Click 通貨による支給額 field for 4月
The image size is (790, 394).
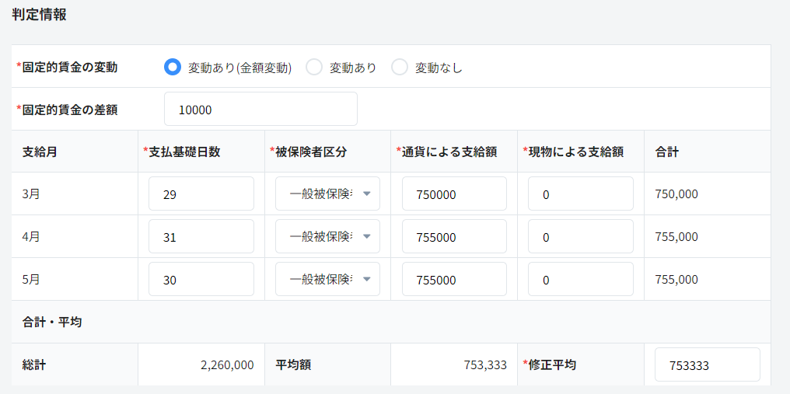tap(454, 237)
